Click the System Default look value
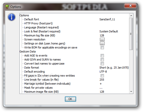The width and height of the screenshot is (143, 112). pyautogui.click(x=109, y=31)
